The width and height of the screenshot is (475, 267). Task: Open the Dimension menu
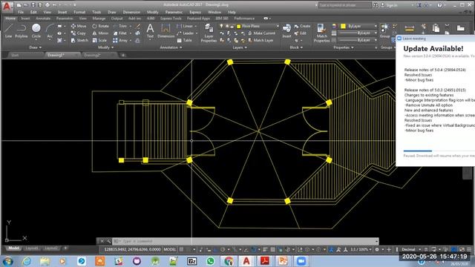tap(131, 12)
